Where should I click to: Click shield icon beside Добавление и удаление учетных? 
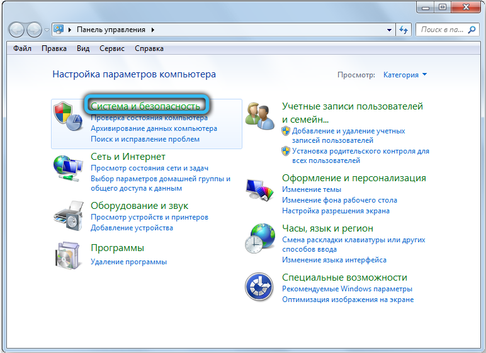pos(285,131)
